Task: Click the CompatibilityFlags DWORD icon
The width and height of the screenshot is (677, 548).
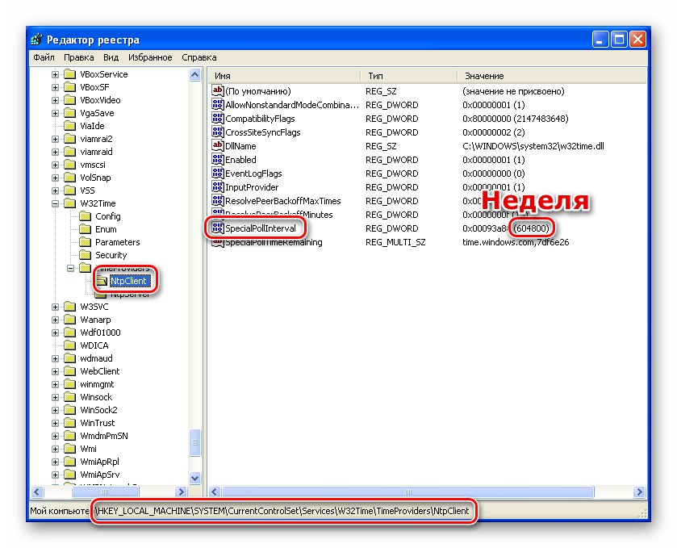Action: click(x=218, y=119)
